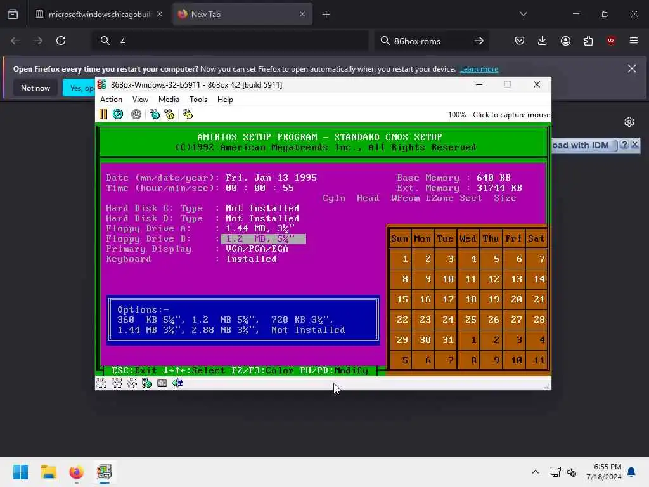
Task: Click the Firefox back arrow
Action: pos(15,41)
